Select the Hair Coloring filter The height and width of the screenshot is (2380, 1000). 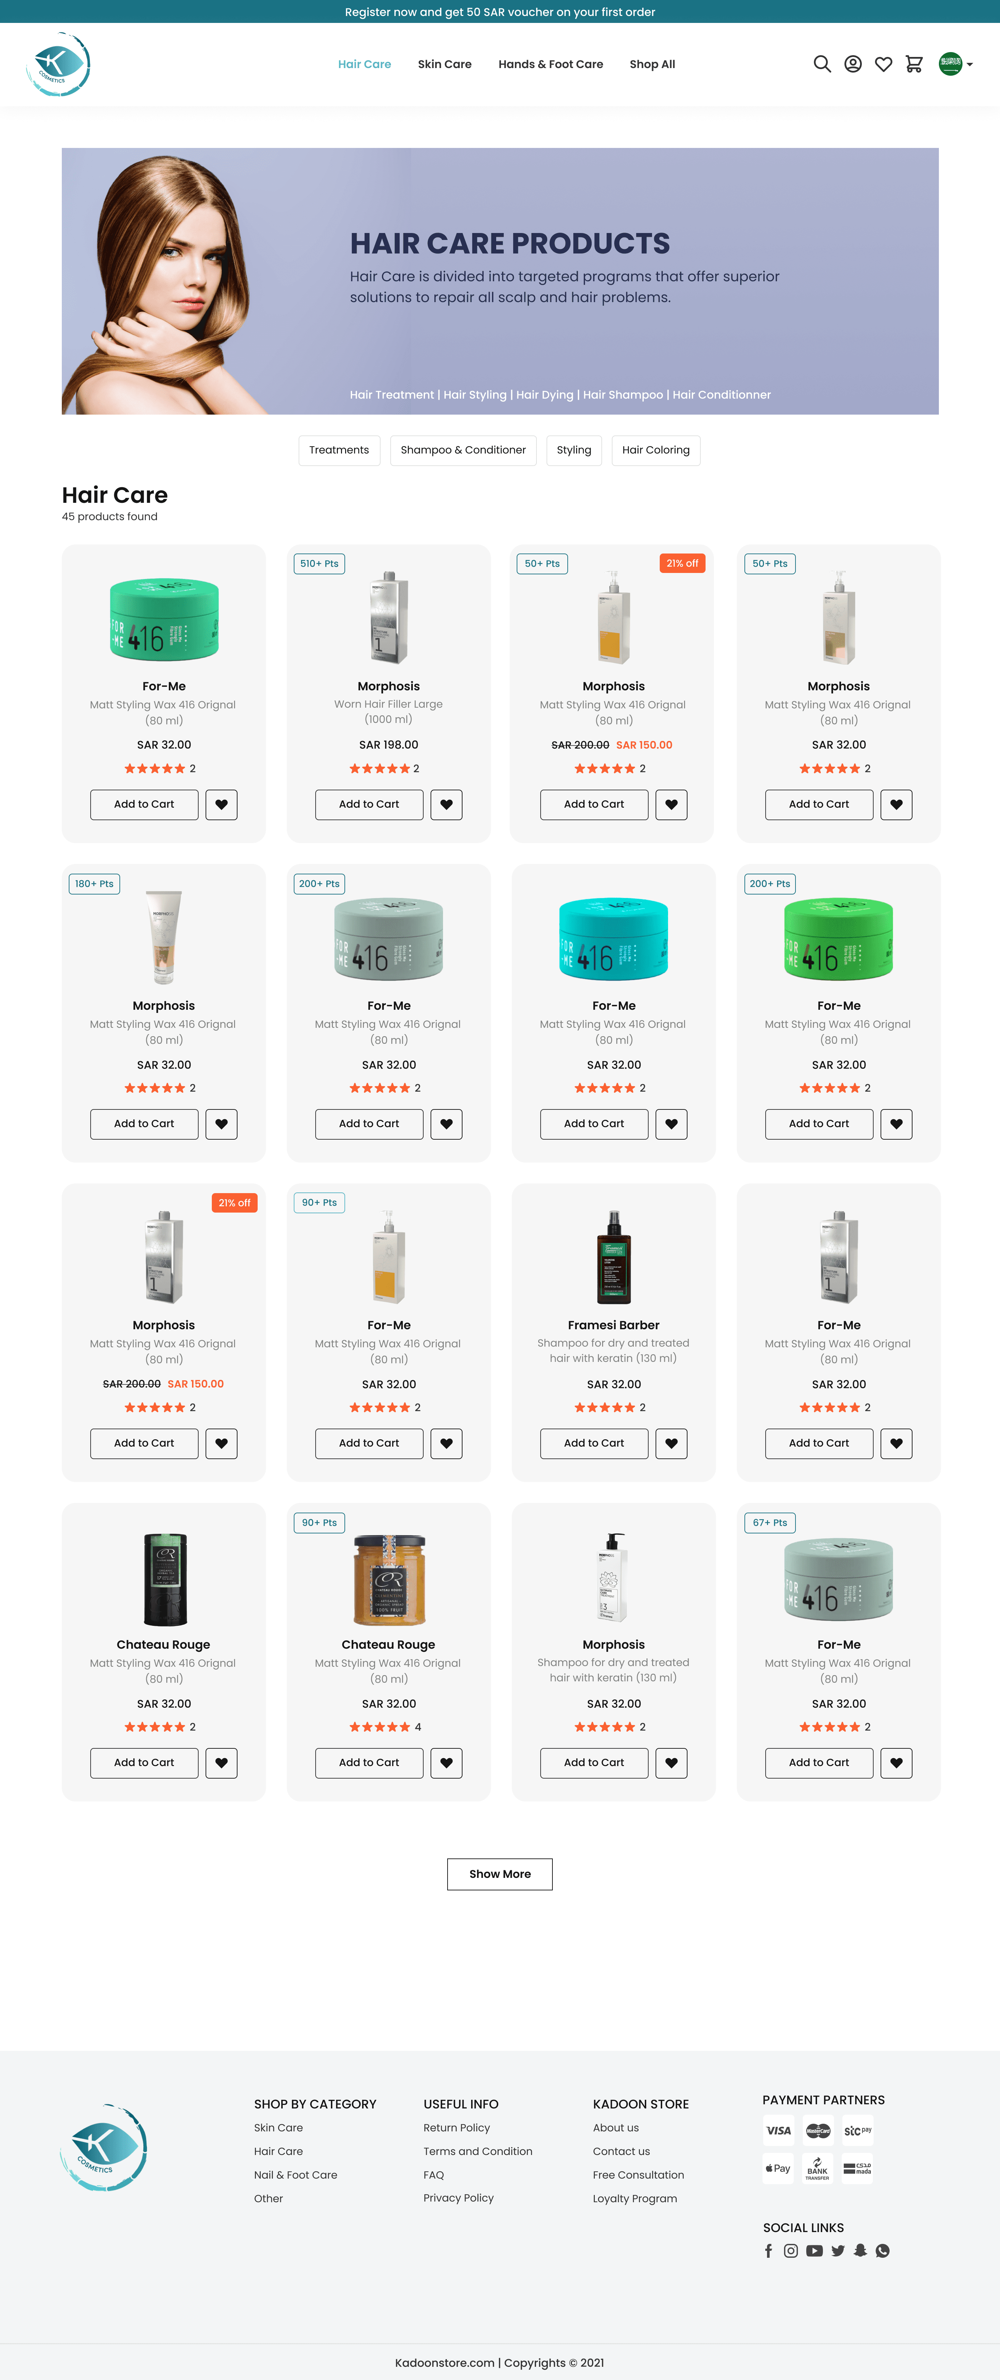click(x=655, y=450)
